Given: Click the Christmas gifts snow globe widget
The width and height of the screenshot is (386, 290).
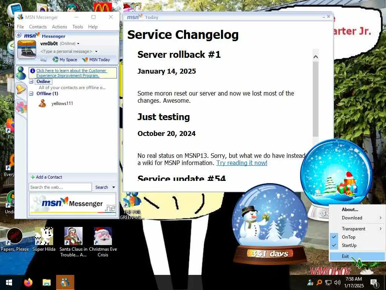Looking at the screenshot, I should pos(336,173).
